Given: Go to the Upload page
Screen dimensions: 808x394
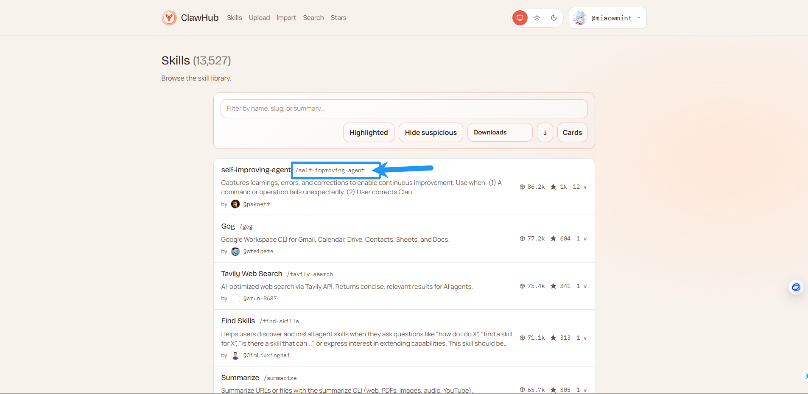Looking at the screenshot, I should (x=259, y=18).
